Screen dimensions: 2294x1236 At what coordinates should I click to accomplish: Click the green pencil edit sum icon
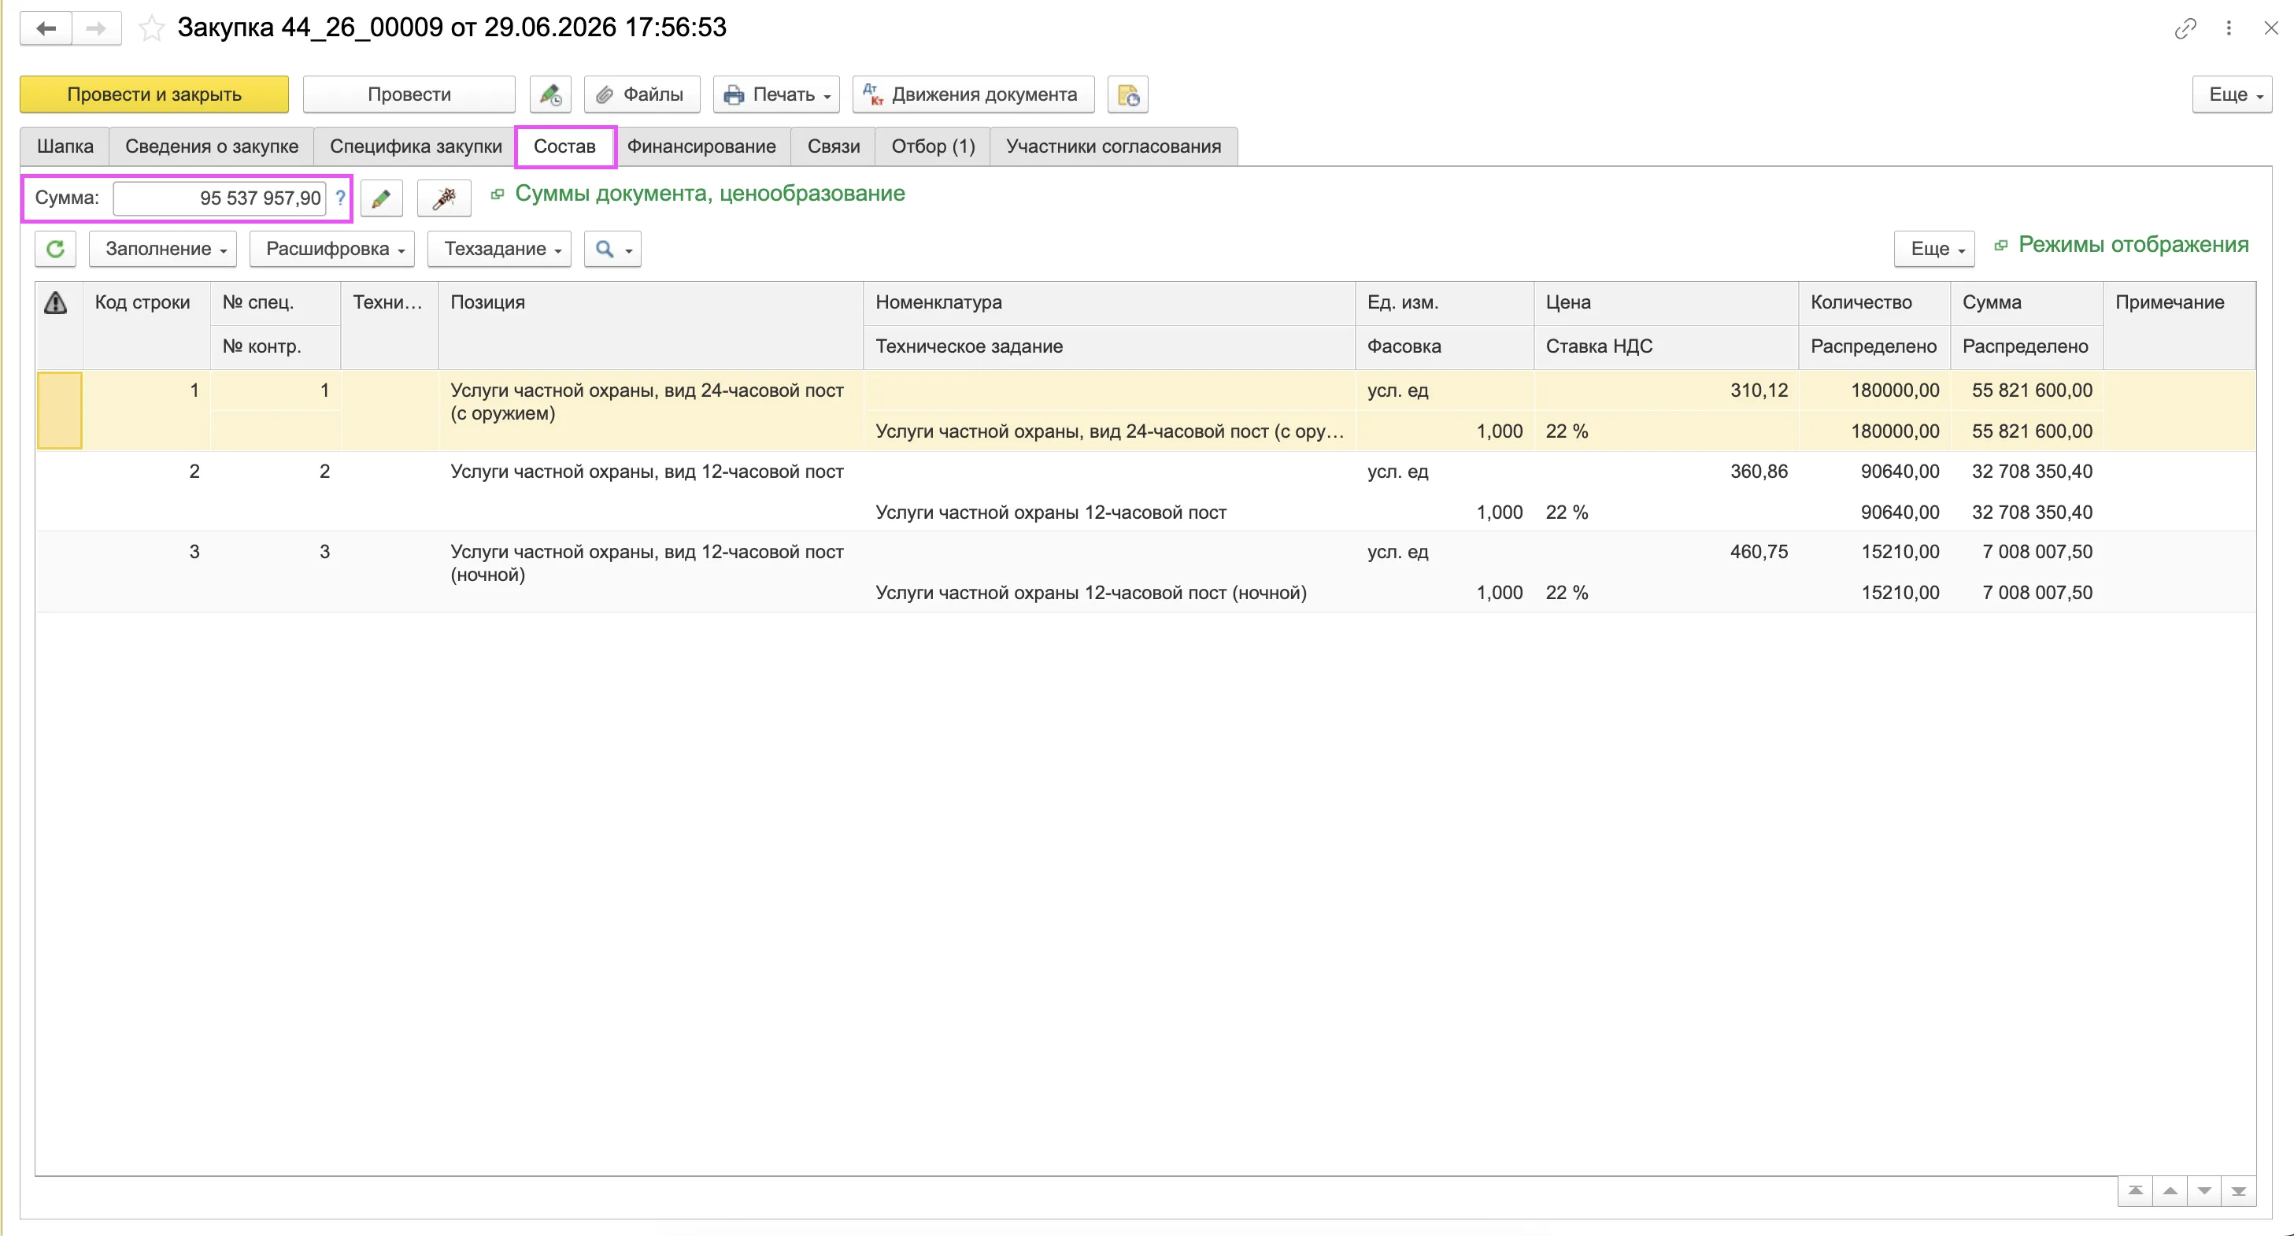(x=381, y=198)
